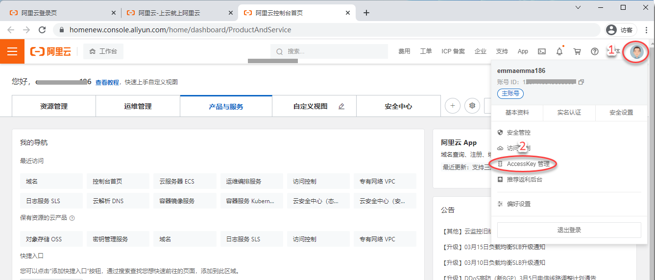Open the Cloud Shell terminal icon

click(542, 51)
